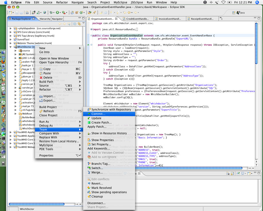Click the Search flashlight toolbar icon
This screenshot has height=211, width=263.
click(x=94, y=12)
